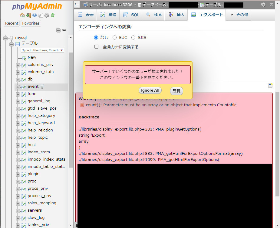280x228 pixels.
Task: Expand the event table node
Action: (18, 86)
